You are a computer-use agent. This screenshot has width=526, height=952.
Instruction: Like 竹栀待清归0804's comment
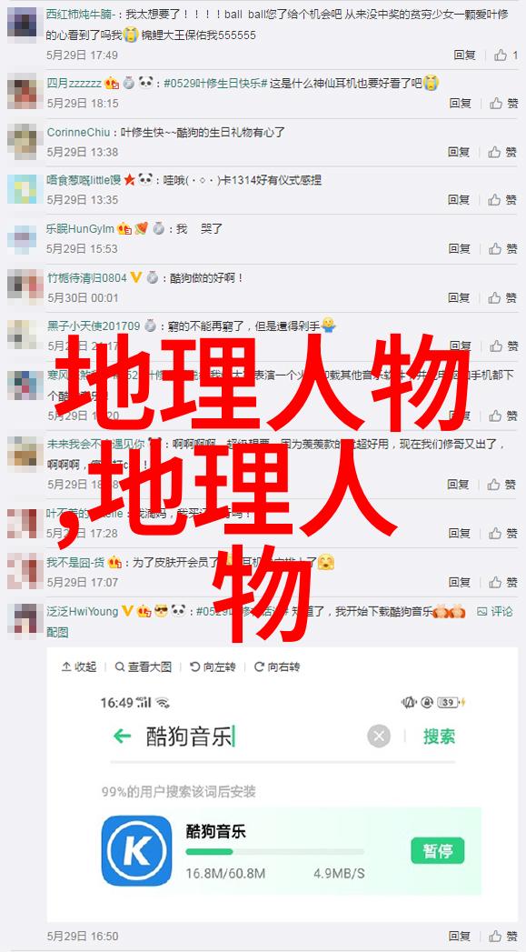(x=503, y=297)
